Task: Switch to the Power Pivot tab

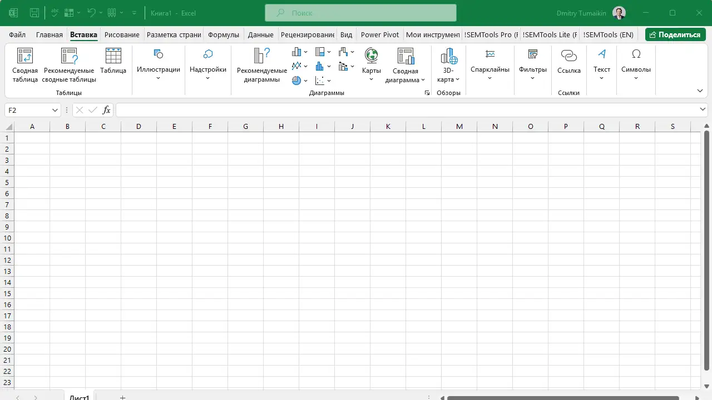Action: (x=380, y=34)
